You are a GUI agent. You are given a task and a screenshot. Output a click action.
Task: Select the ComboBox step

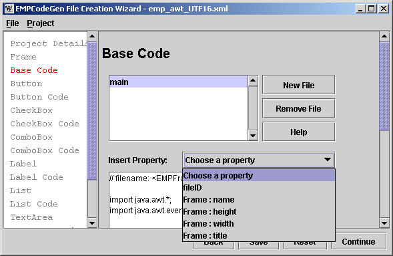tap(31, 137)
